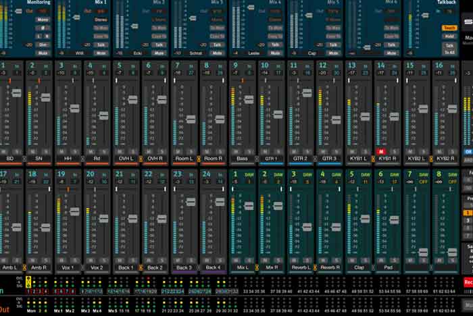Viewport: 473px width, 316px height.
Task: Unmute the KYB1 R channel
Action: [381, 152]
